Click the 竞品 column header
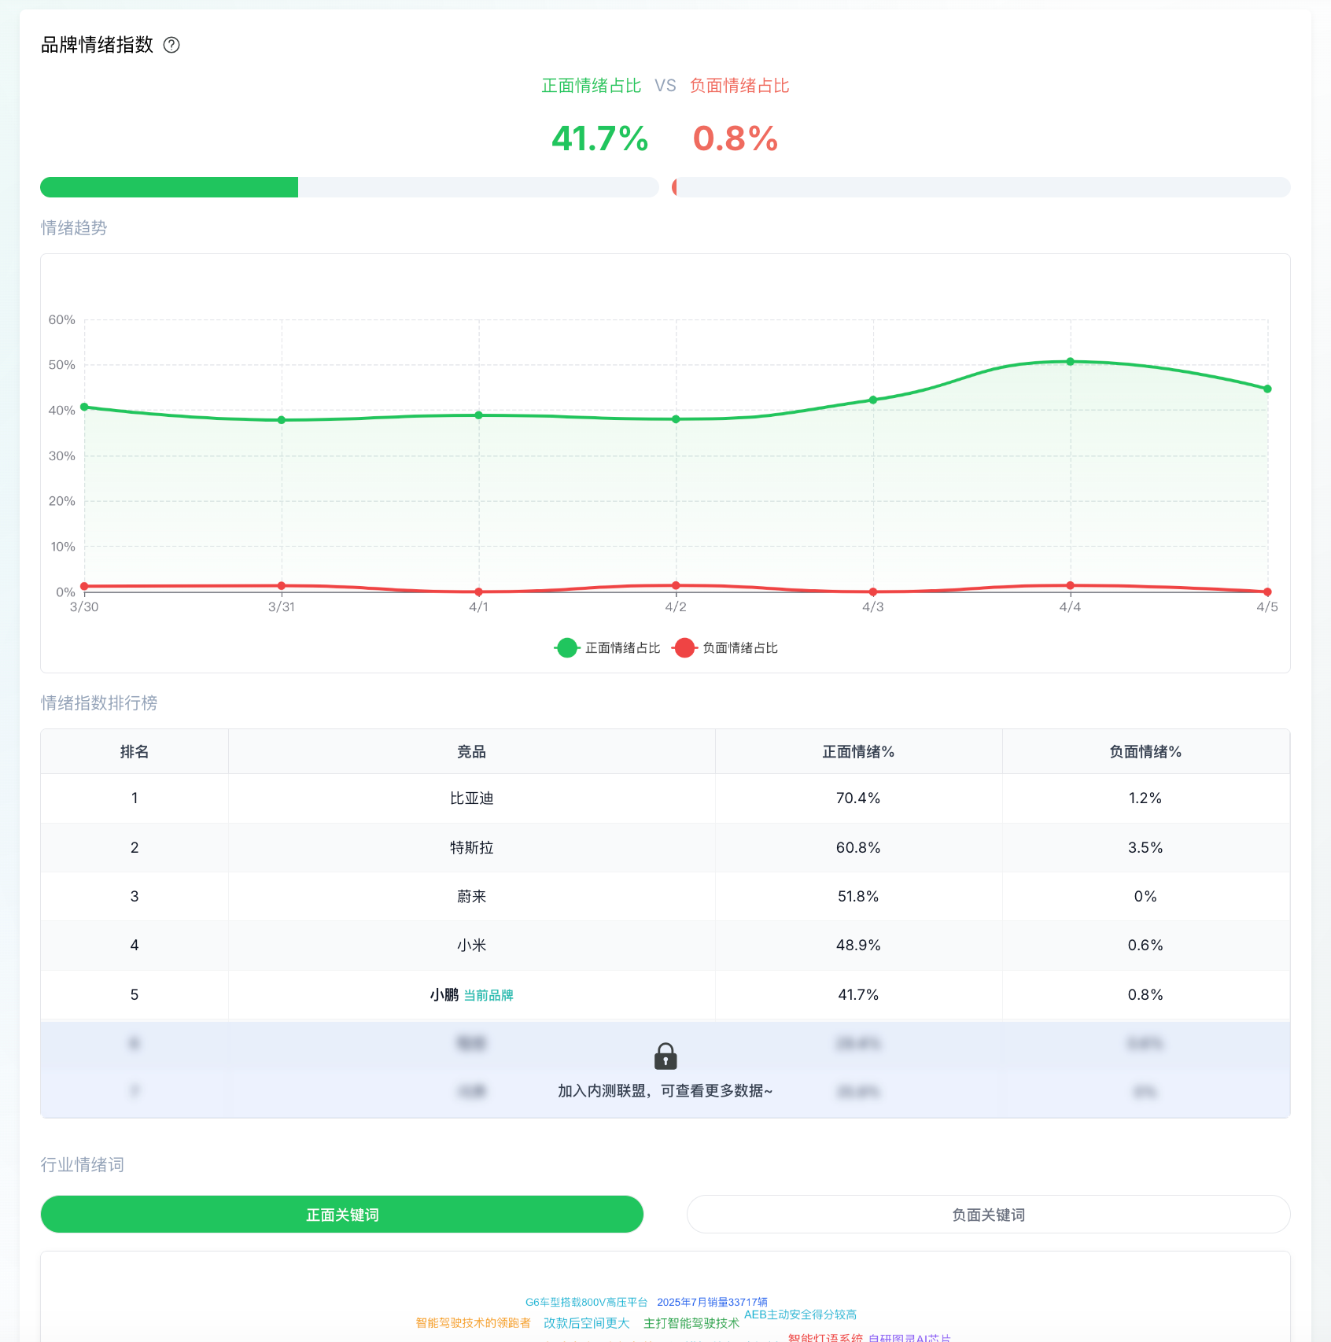Viewport: 1331px width, 1342px height. pos(472,751)
